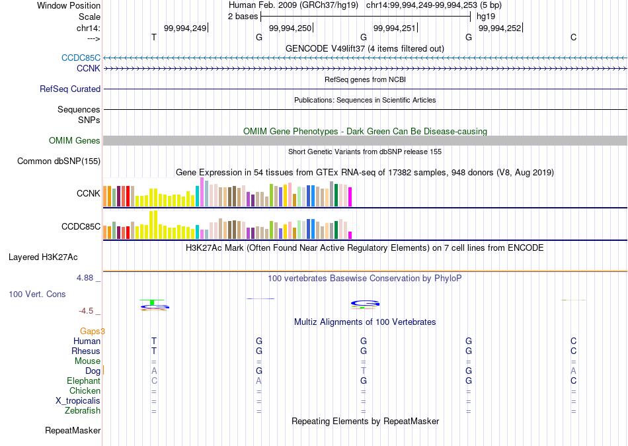Click the -4.5 PhyloP lower scale value
628x446 pixels.
click(86, 311)
